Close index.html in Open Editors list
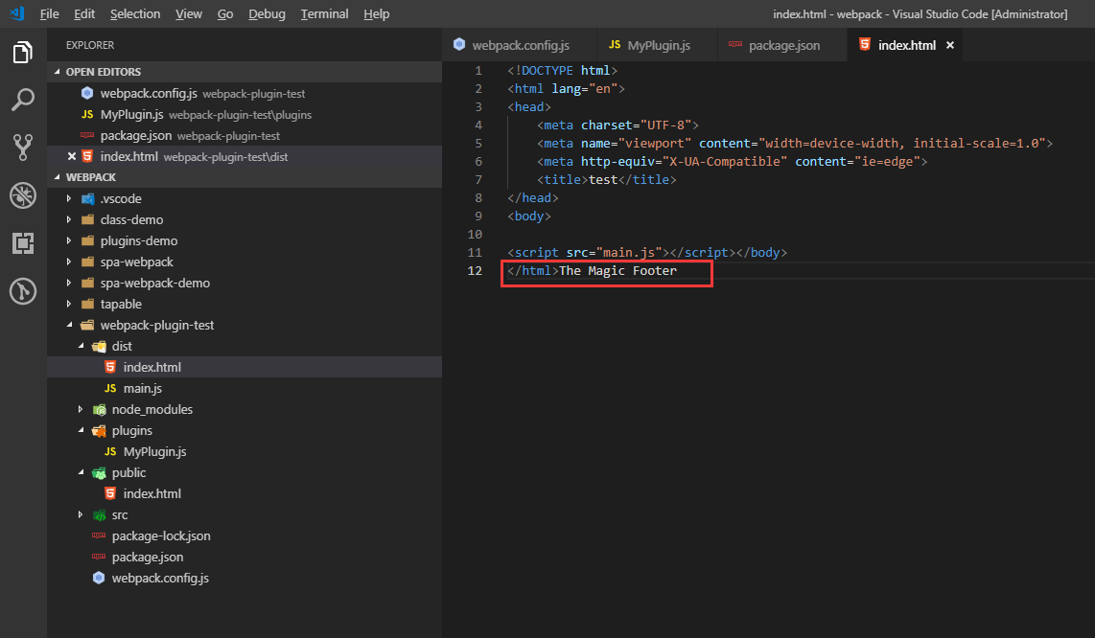The width and height of the screenshot is (1095, 638). pyautogui.click(x=71, y=156)
